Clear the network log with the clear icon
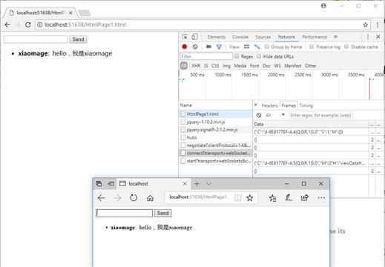385x267 pixels. click(x=195, y=47)
